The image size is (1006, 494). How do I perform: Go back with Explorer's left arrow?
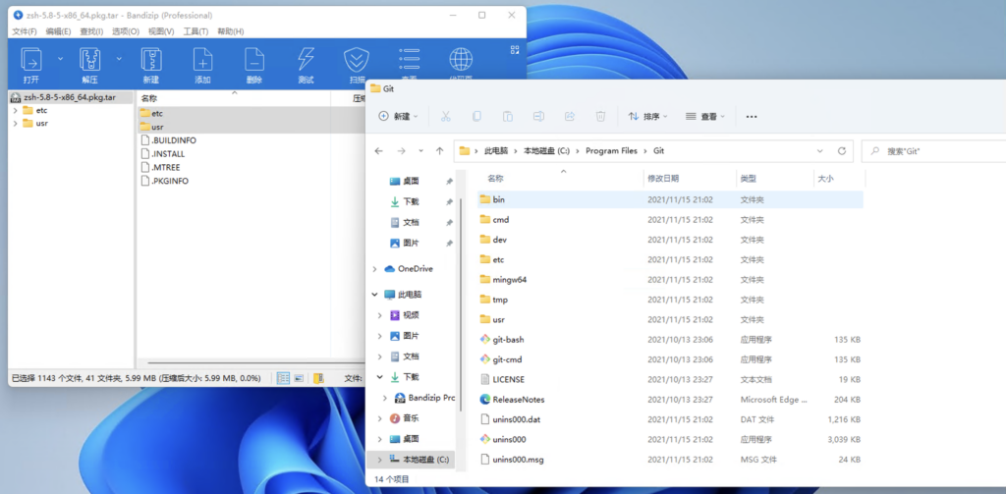[x=378, y=151]
